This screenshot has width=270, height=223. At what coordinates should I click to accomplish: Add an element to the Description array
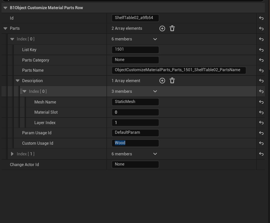click(x=162, y=81)
